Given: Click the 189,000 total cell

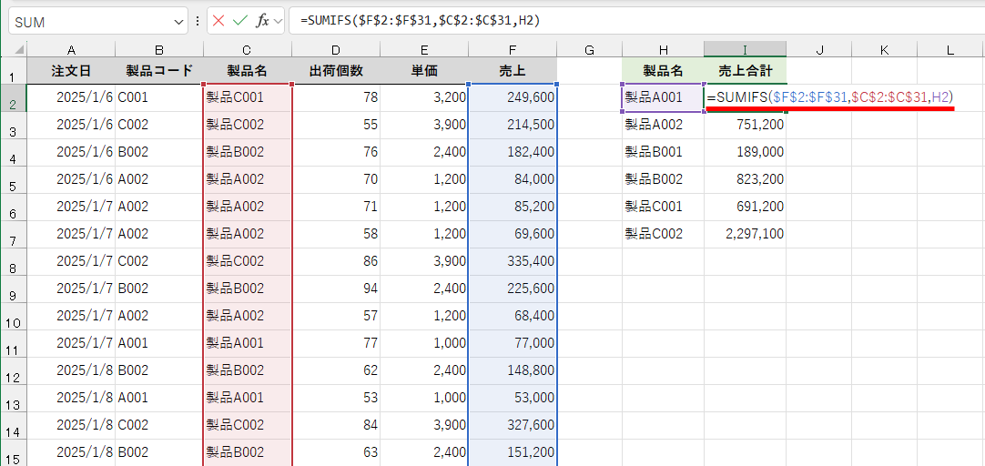Looking at the screenshot, I should click(x=745, y=152).
